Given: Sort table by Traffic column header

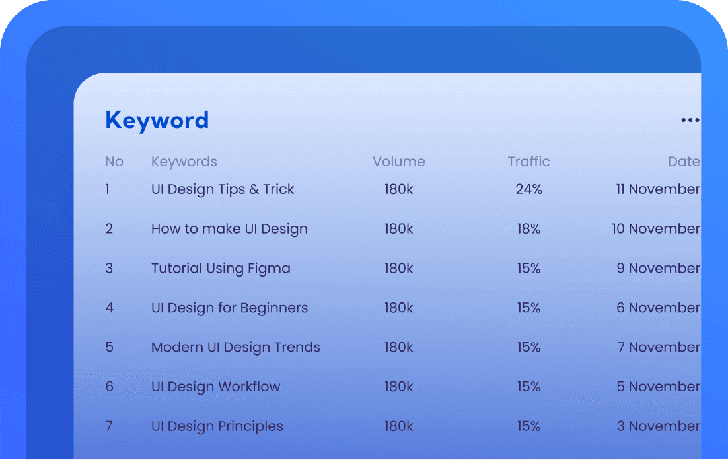Looking at the screenshot, I should (528, 162).
